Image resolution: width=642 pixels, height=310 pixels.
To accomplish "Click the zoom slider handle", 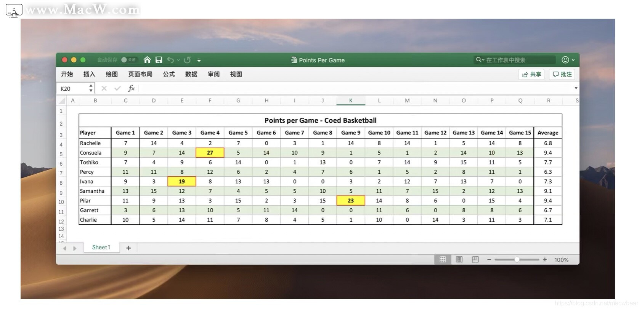I will coord(517,259).
